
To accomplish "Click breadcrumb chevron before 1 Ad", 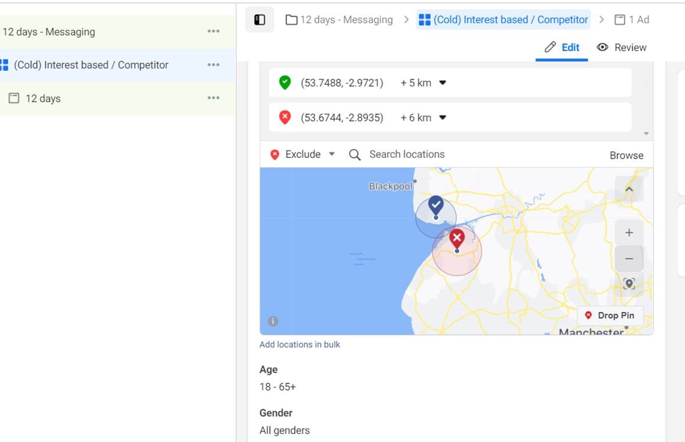I will (x=602, y=20).
